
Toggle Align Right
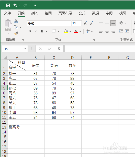coord(113,31)
